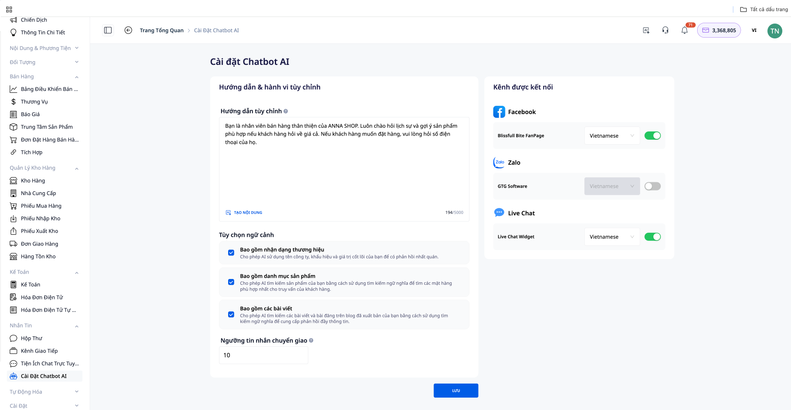Enable the GTG Software Zalo toggle
Screen dimensions: 791x410
point(652,186)
